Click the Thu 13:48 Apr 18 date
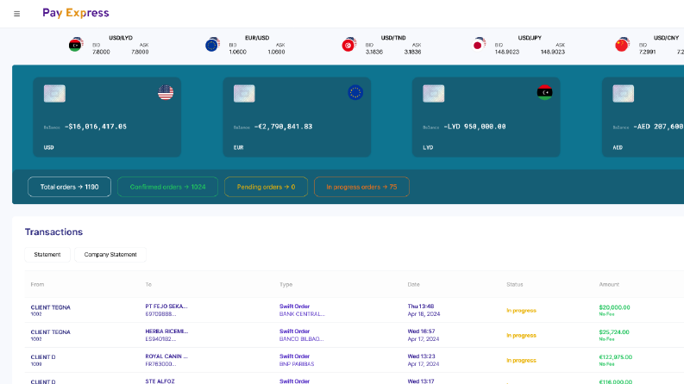Viewport: 684px width, 384px height. click(424, 310)
